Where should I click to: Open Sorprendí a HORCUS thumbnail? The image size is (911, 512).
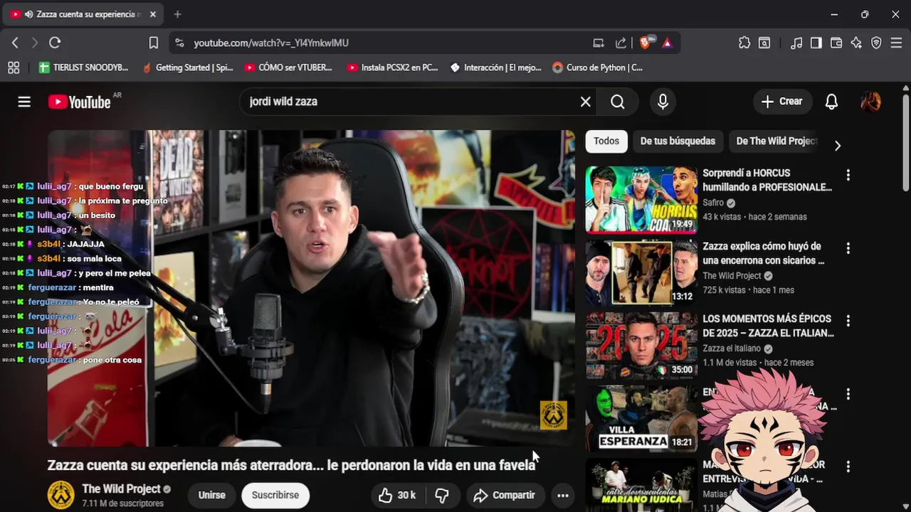tap(641, 200)
